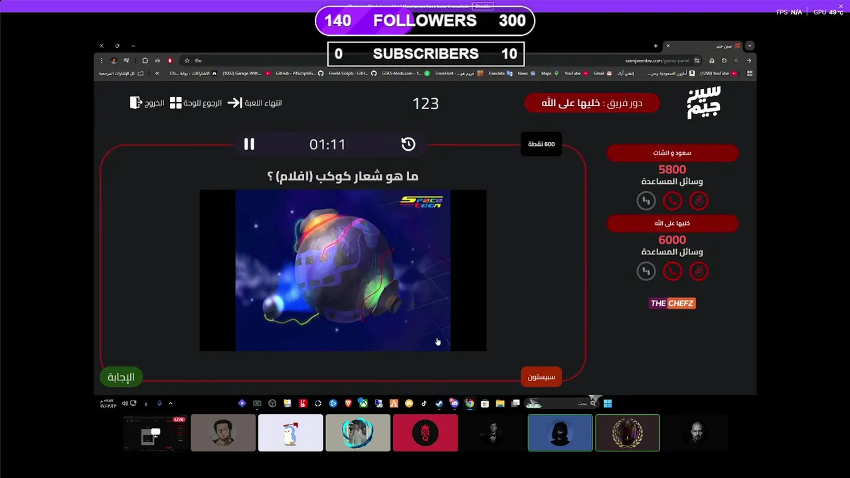Image resolution: width=850 pixels, height=478 pixels.
Task: Open the volume control in system tray
Action: pos(125,403)
